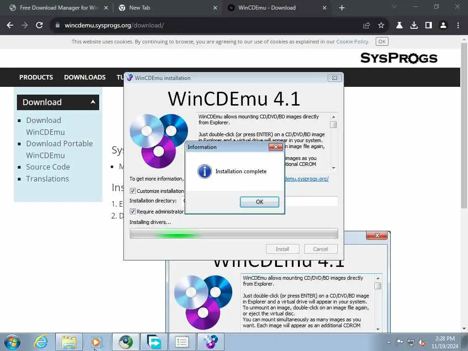Confirm the Installation complete dialog with OK
Viewport: 468px width, 351px height.
click(x=260, y=202)
